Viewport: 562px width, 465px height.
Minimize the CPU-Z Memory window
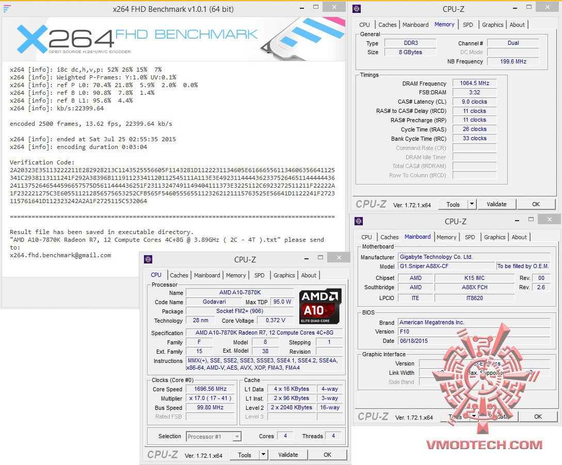(x=515, y=8)
